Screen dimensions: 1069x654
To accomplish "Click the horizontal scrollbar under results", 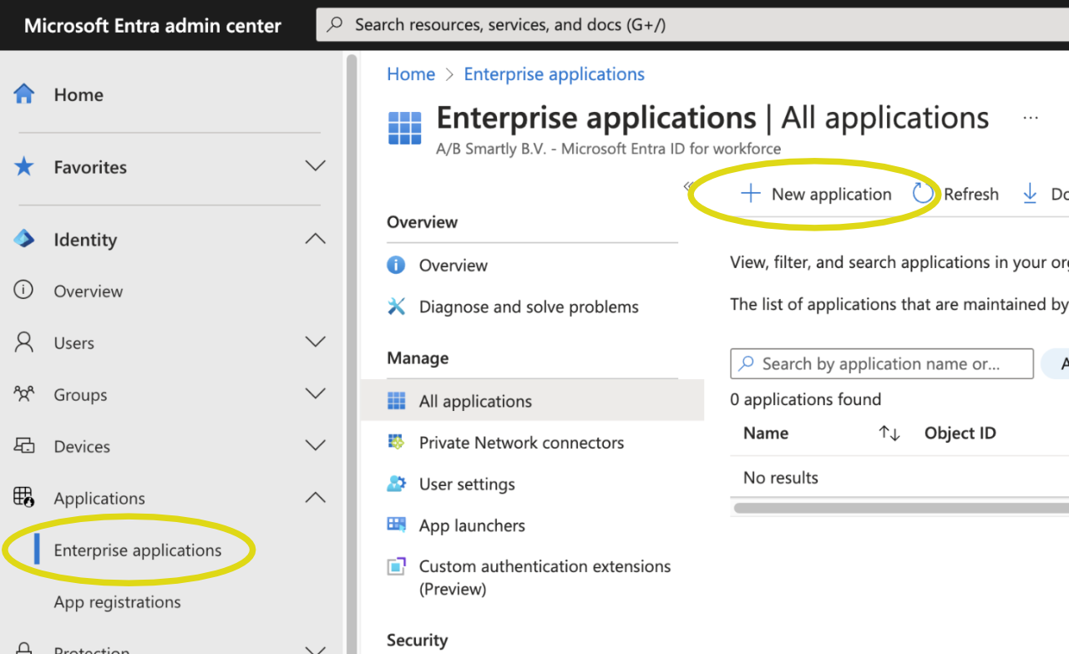I will tap(900, 508).
